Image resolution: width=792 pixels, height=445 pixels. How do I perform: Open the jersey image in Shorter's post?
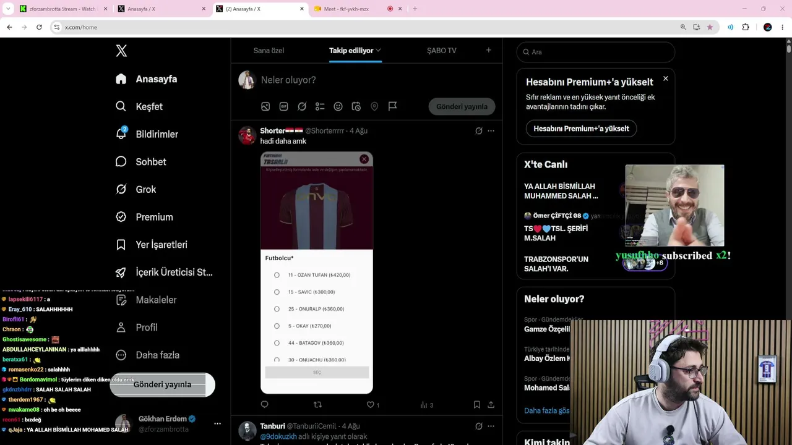pos(316,273)
